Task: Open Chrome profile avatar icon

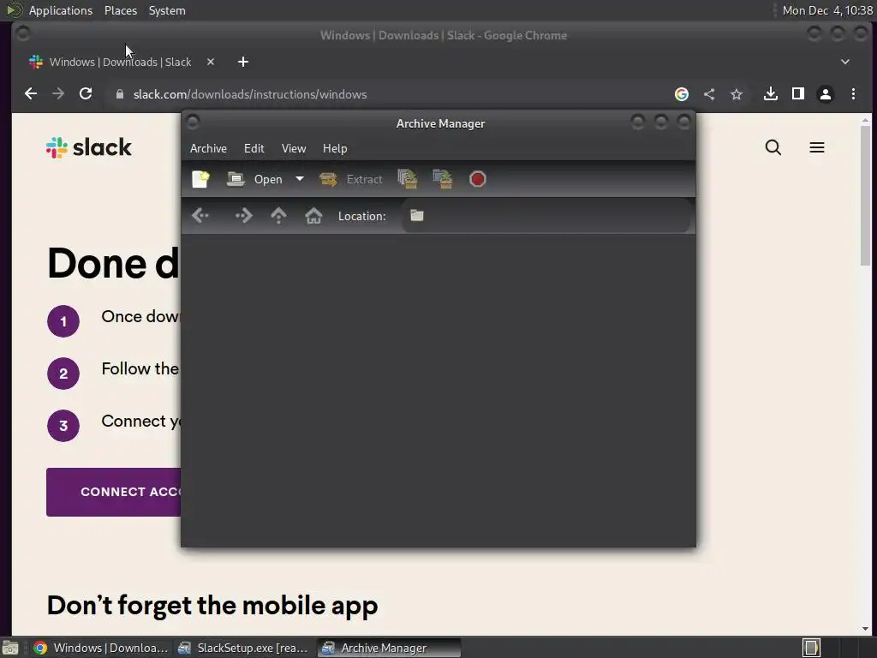Action: [826, 94]
